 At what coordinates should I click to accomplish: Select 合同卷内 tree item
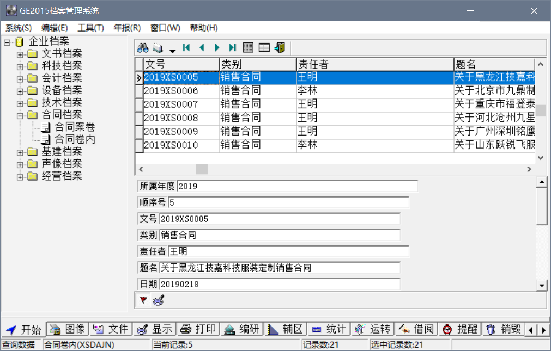point(75,139)
